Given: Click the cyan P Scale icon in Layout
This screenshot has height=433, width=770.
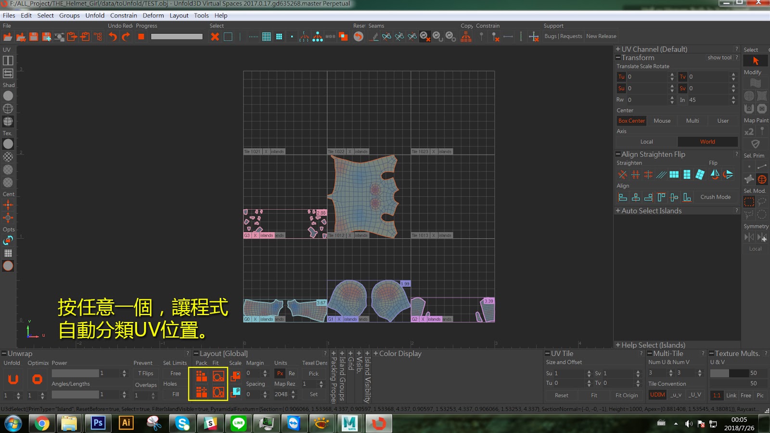Looking at the screenshot, I should point(235,392).
